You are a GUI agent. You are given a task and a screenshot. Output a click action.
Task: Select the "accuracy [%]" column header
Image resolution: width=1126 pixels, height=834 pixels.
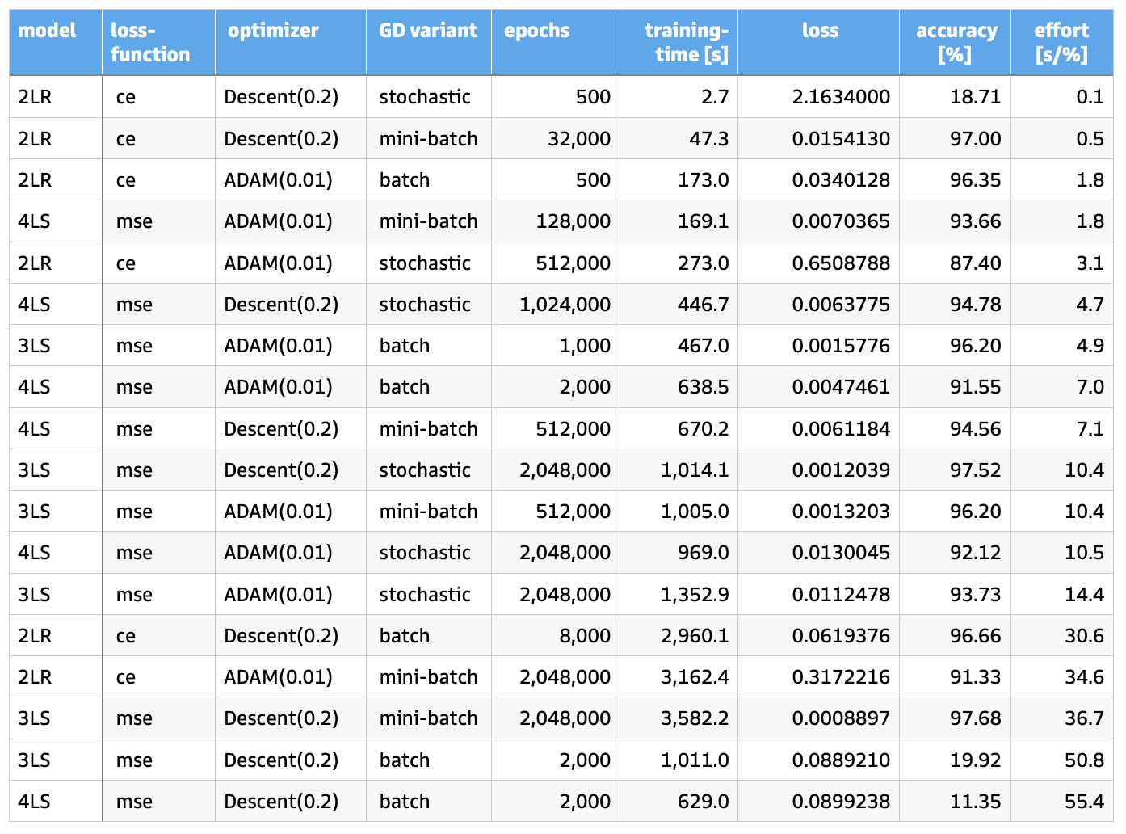956,43
